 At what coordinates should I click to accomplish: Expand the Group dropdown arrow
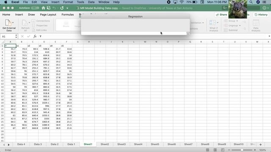pos(237,21)
